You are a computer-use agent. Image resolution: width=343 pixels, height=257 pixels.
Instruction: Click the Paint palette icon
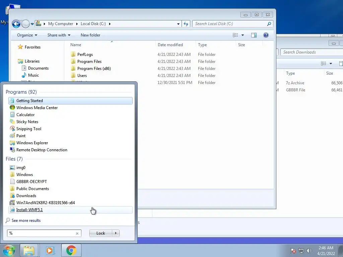tap(12, 136)
